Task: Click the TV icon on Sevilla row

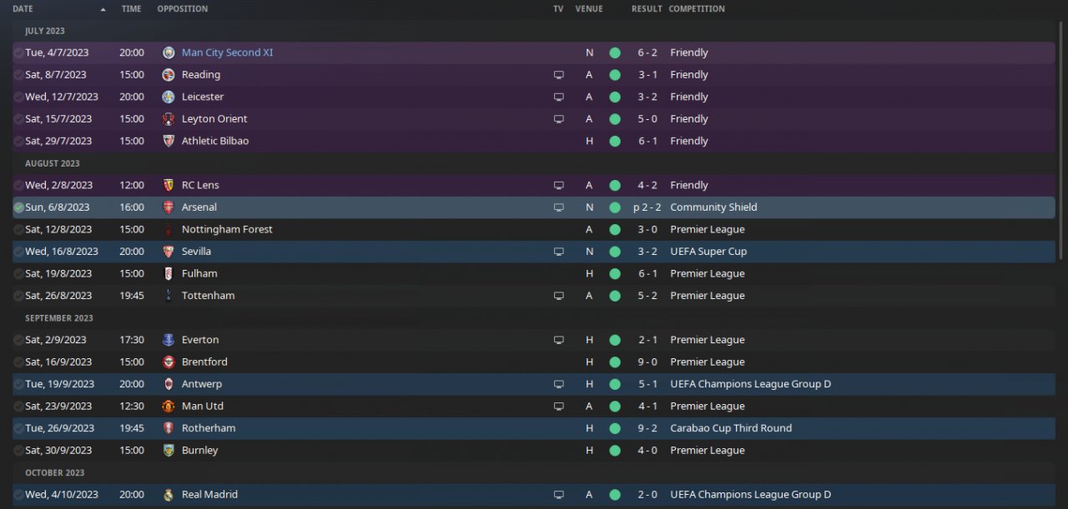Action: (558, 252)
